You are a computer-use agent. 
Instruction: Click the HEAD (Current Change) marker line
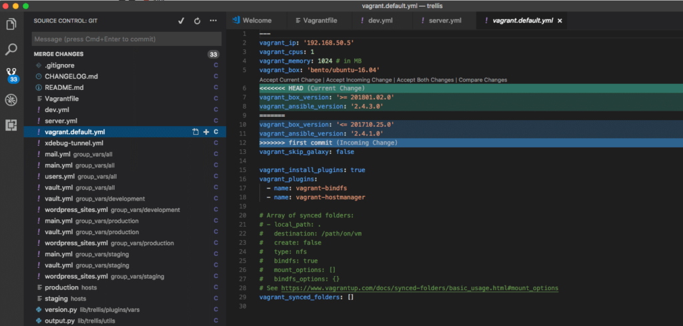[x=471, y=89]
